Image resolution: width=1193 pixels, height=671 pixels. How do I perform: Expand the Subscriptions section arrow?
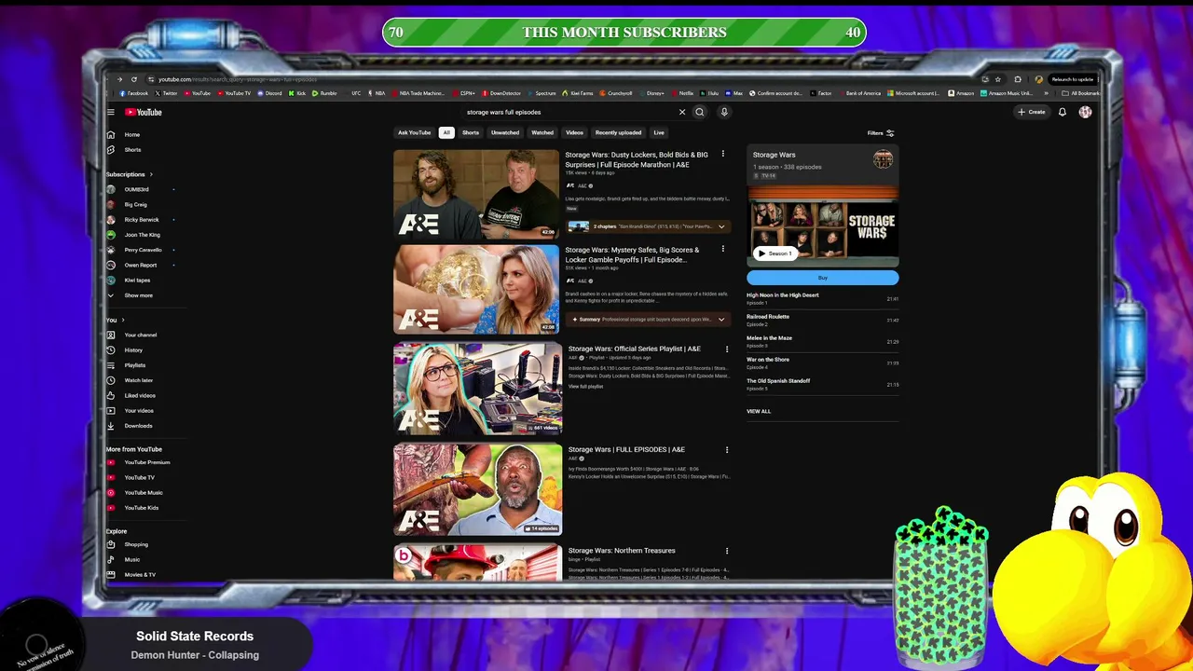tap(151, 174)
